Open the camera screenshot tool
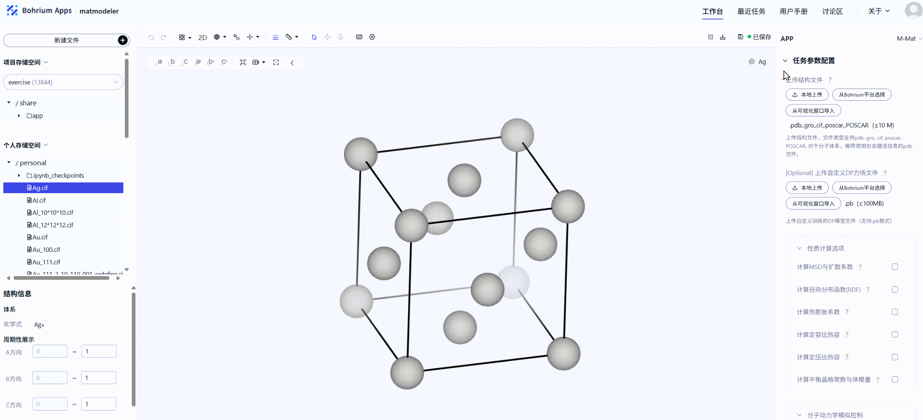 pos(258,63)
